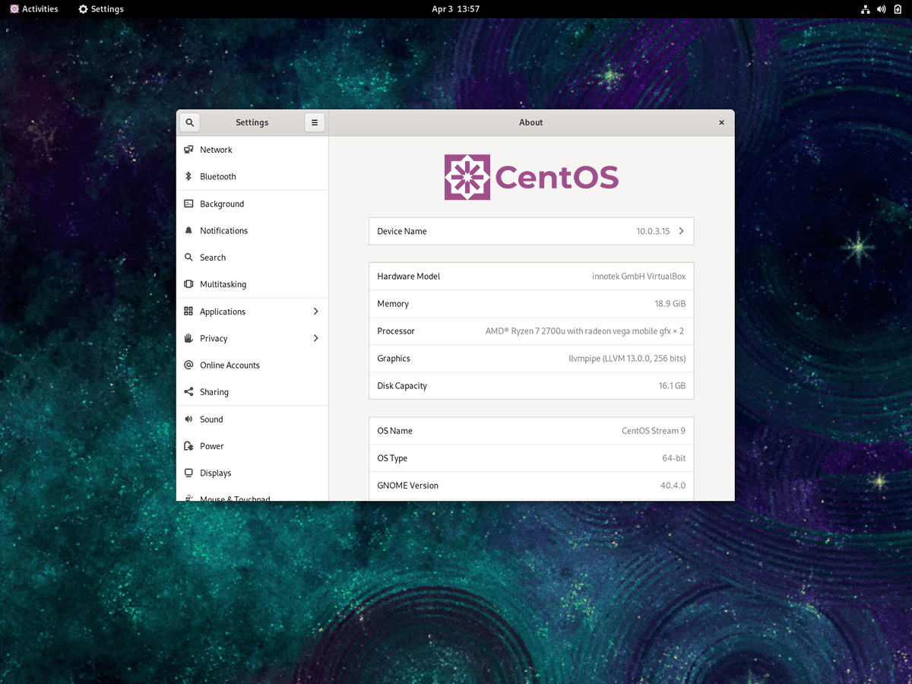Select Sharing in the sidebar

point(252,392)
